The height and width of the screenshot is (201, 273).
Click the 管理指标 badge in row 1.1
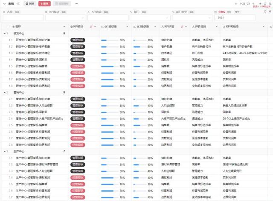pyautogui.click(x=78, y=40)
